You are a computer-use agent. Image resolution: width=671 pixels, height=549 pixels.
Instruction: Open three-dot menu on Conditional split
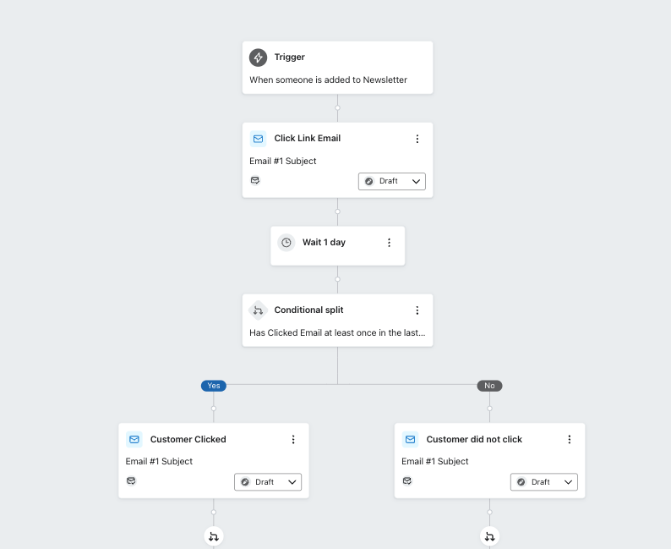click(417, 310)
